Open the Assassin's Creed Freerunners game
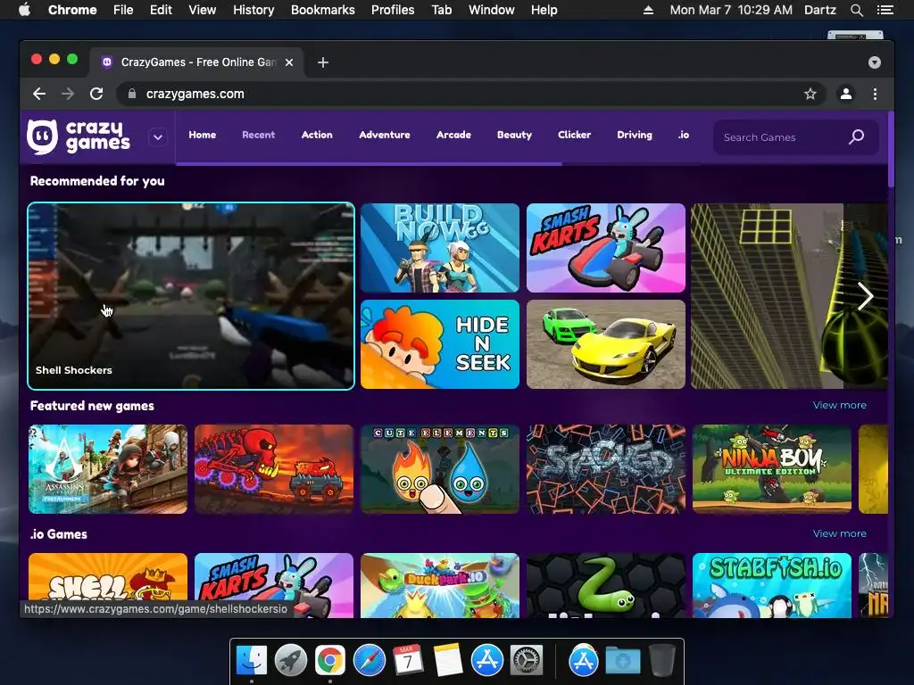 (x=108, y=469)
